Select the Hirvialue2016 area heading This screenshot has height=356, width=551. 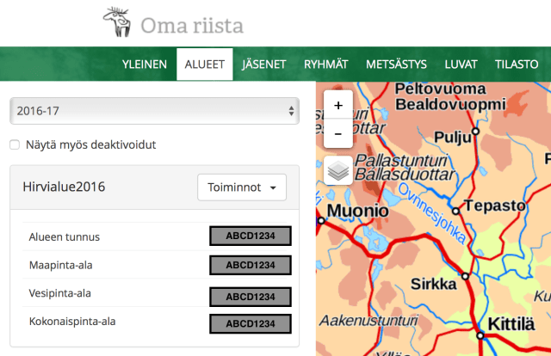pyautogui.click(x=64, y=187)
